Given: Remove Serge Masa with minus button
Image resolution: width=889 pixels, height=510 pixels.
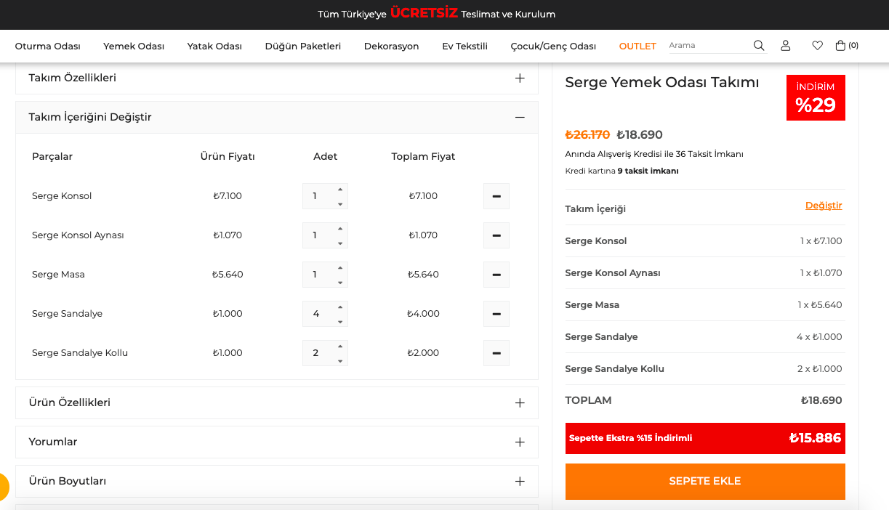Looking at the screenshot, I should (x=496, y=275).
